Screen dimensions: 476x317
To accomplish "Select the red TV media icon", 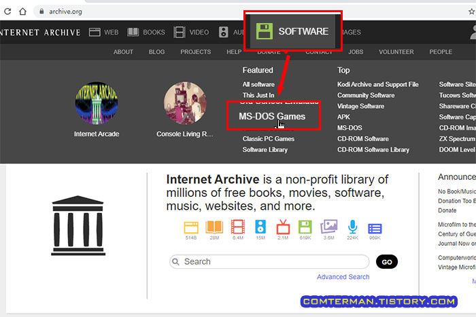I will pos(283,227).
